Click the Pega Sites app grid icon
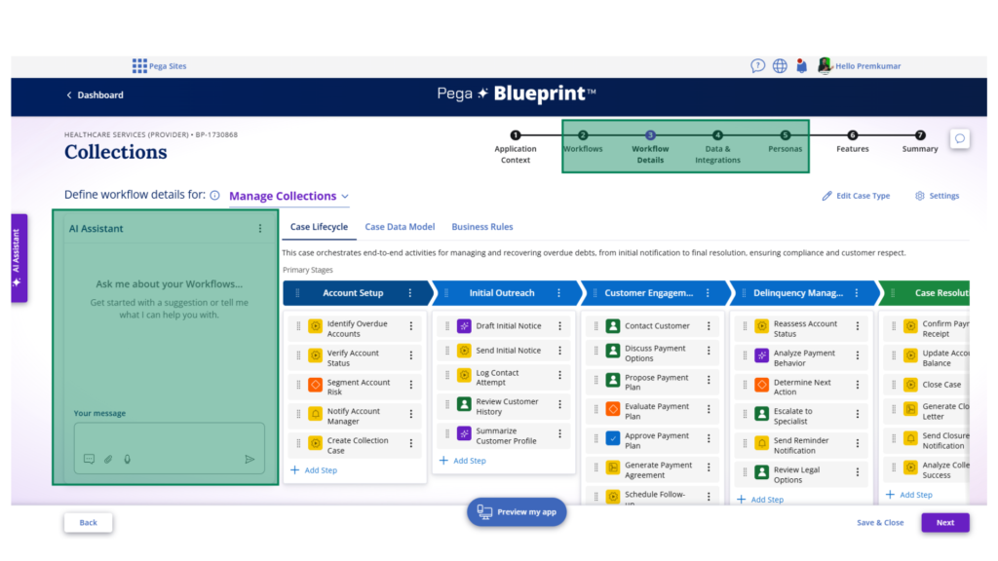This screenshot has height=561, width=998. click(139, 66)
